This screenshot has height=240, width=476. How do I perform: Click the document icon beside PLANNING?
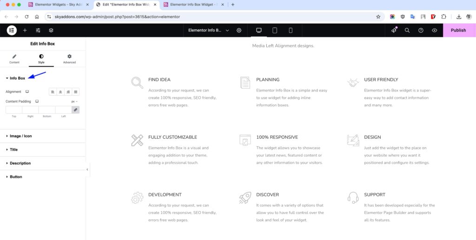[x=245, y=83]
